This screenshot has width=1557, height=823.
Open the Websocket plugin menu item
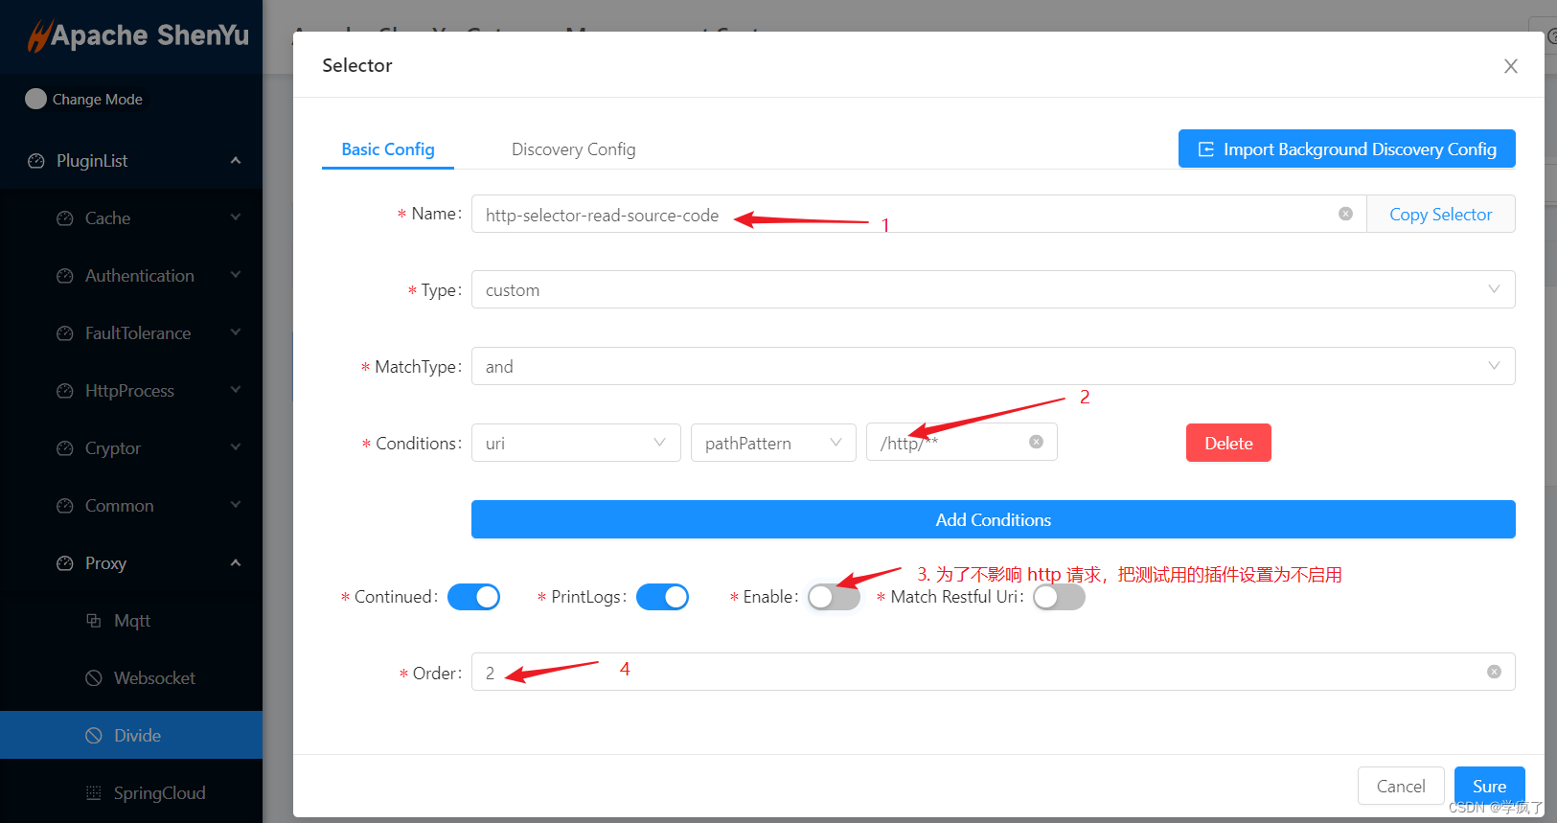pos(131,678)
